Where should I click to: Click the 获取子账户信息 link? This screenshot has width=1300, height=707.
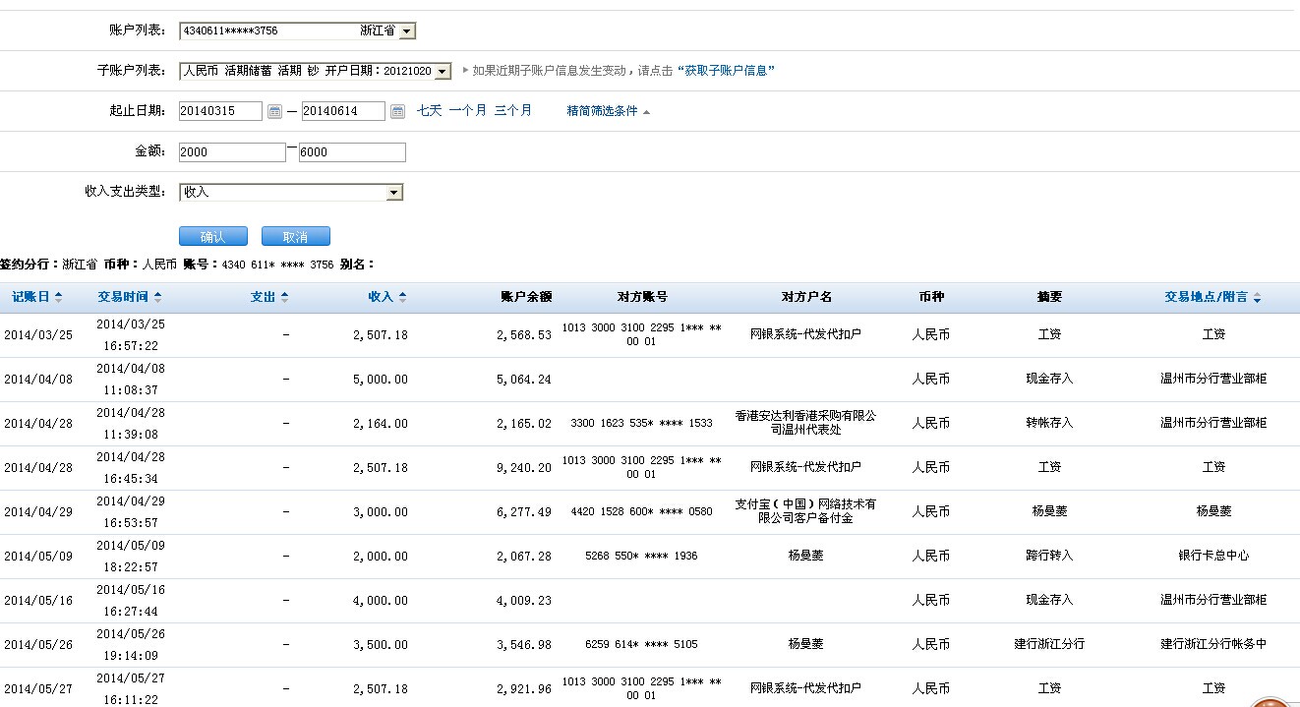[726, 71]
